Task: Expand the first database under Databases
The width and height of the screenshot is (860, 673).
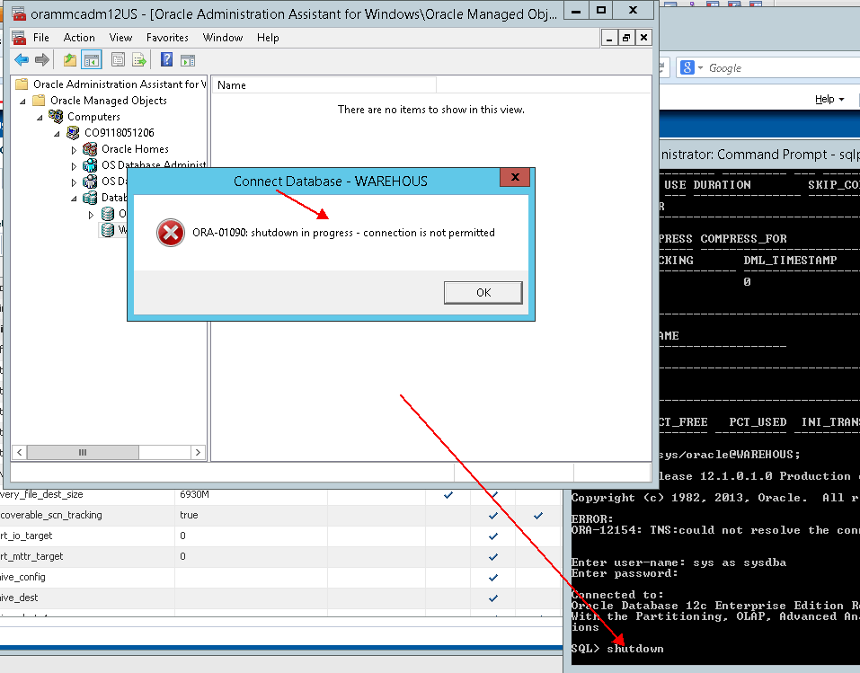Action: coord(91,215)
